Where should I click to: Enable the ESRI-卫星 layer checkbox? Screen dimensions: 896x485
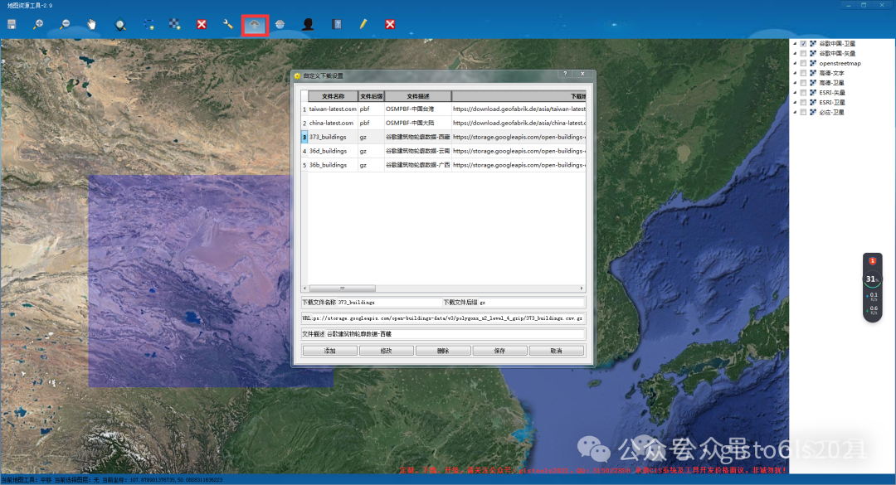tap(803, 102)
